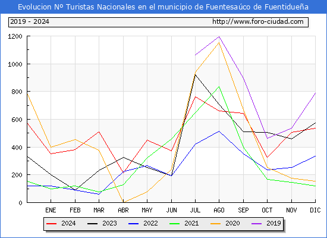This screenshot has width=327, height=238.
Task: Select the 2022 legend label
Action: point(150,223)
